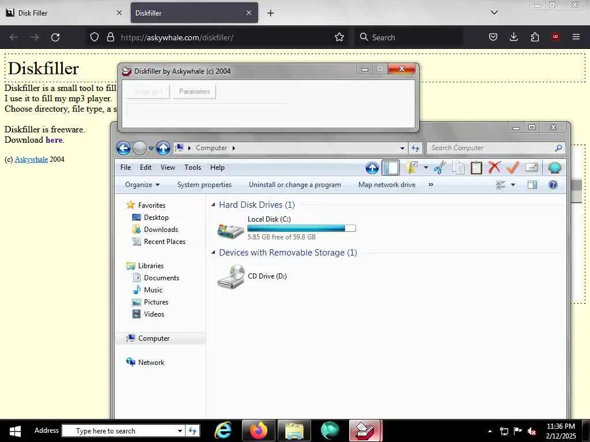Bookmark this page with the star icon
Image resolution: width=590 pixels, height=442 pixels.
(339, 37)
